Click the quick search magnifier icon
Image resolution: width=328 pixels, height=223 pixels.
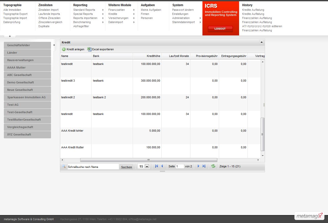point(64,166)
